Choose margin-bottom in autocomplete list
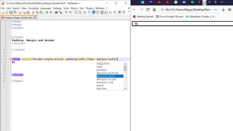The image size is (233, 131). coord(110,73)
